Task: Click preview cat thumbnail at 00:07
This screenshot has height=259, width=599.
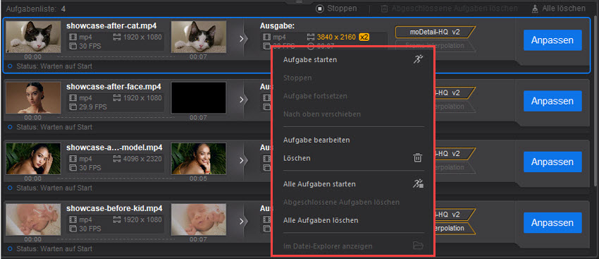Action: coord(199,37)
